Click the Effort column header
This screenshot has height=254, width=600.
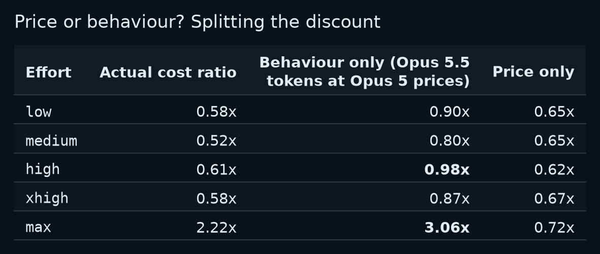(x=48, y=72)
